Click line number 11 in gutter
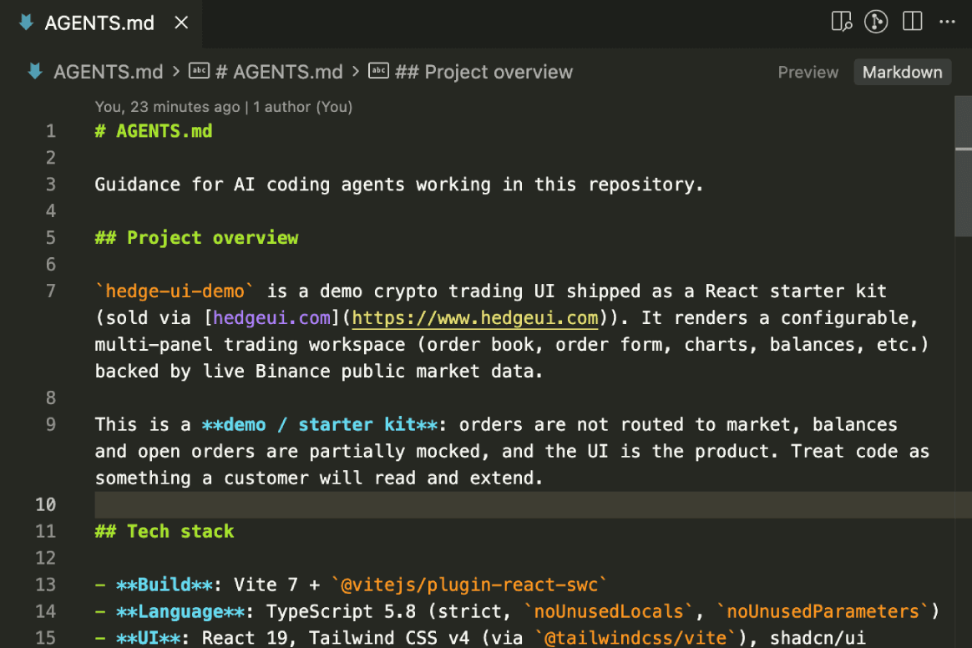The width and height of the screenshot is (972, 648). pos(45,531)
